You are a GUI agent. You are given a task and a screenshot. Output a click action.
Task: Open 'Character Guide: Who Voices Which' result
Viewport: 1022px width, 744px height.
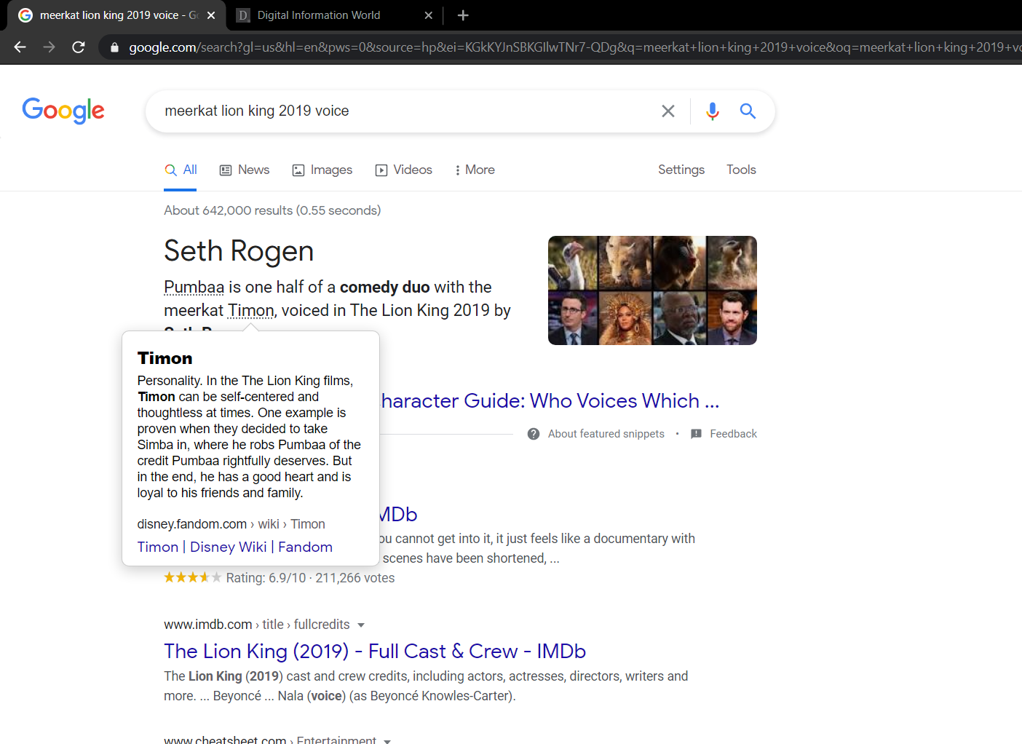[550, 400]
